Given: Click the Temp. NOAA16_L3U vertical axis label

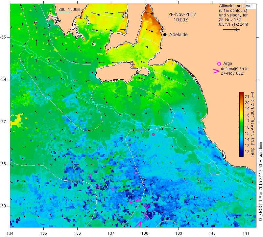Looking at the screenshot, I should point(252,124).
